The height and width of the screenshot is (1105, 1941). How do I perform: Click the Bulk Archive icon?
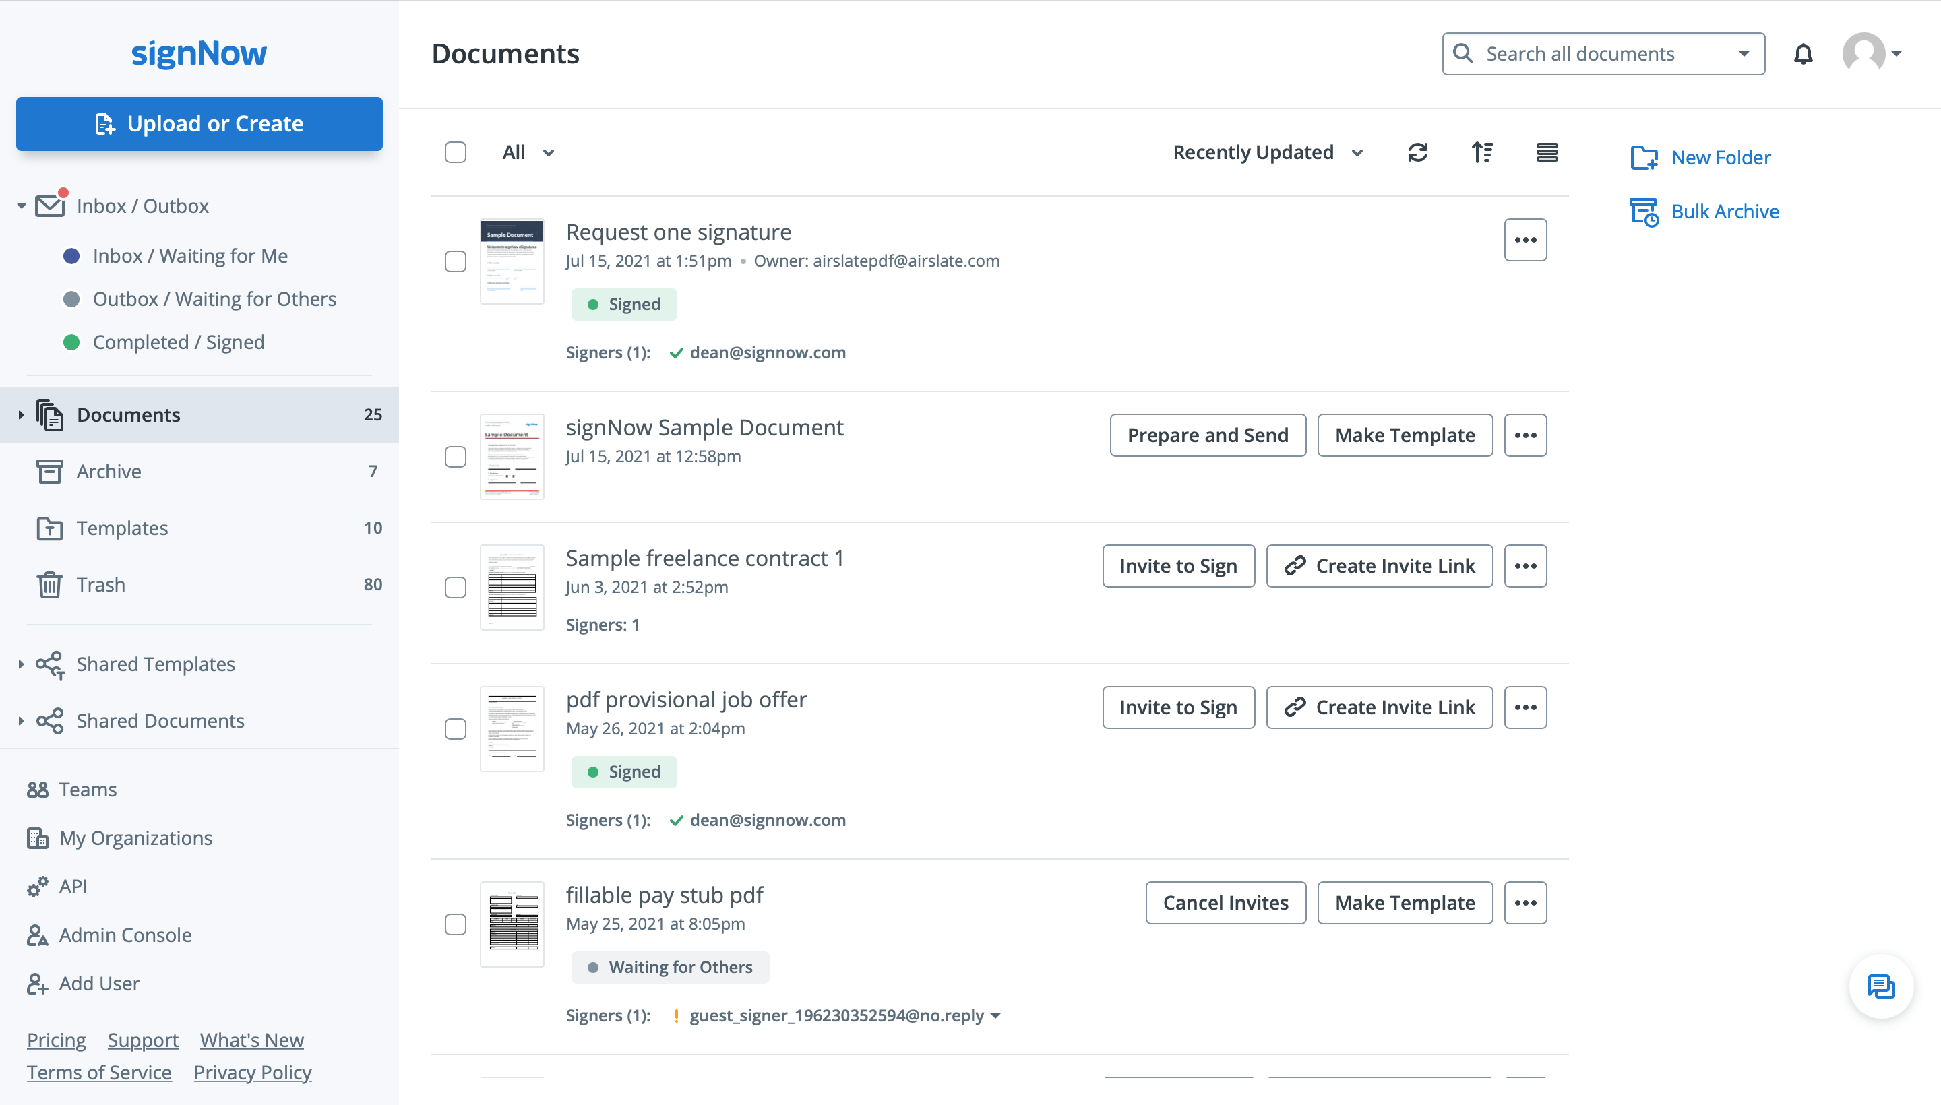(1643, 212)
